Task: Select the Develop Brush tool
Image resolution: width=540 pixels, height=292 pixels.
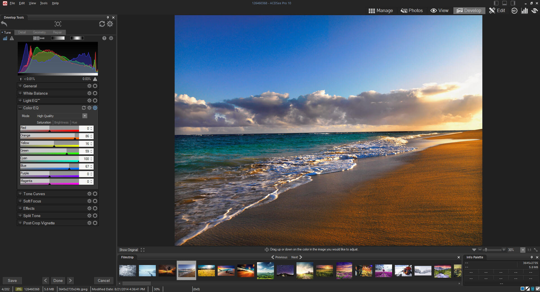Action: coord(39,38)
